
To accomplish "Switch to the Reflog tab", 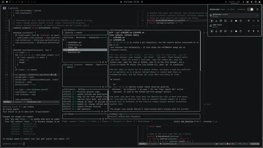I will pos(81,89).
